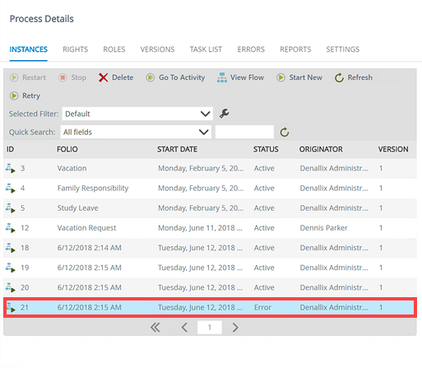This screenshot has width=422, height=368.
Task: Expand the Selected Filter dropdown
Action: point(137,114)
